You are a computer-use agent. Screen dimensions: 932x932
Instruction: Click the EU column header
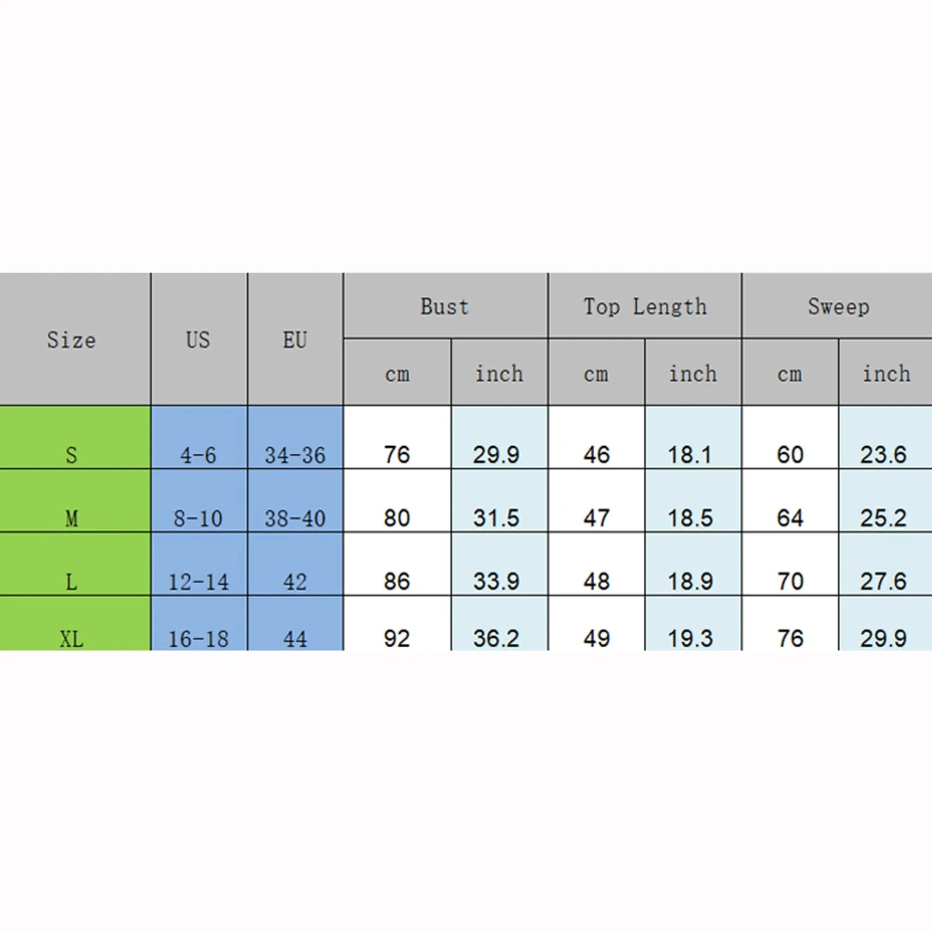tap(295, 339)
